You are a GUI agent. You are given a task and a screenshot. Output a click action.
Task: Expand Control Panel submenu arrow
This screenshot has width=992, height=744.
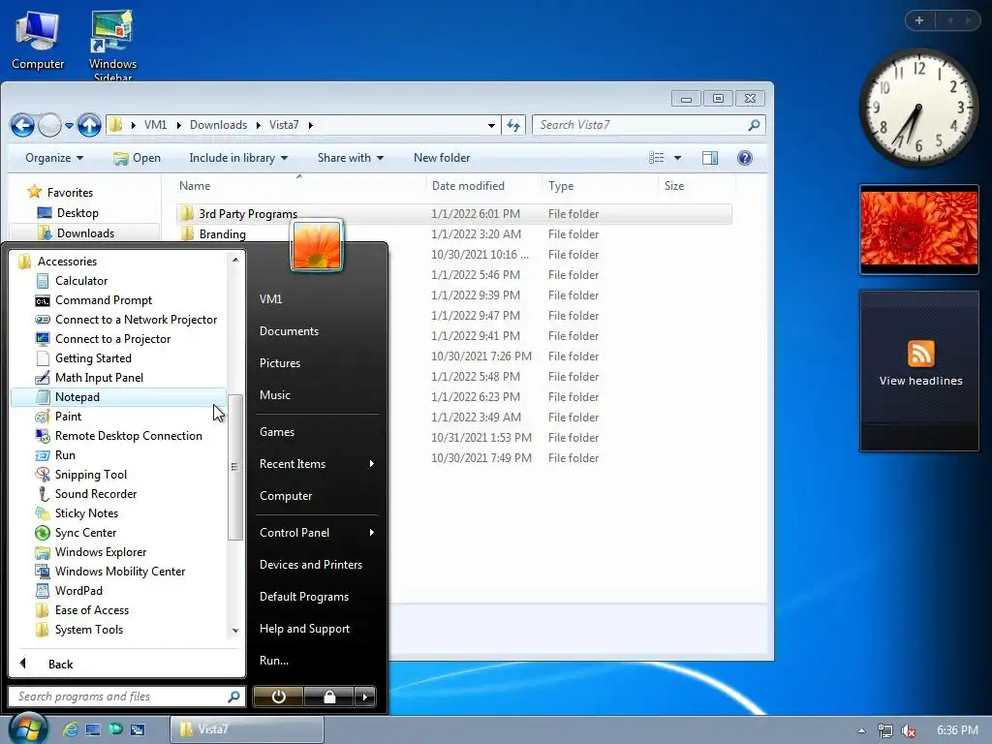371,533
